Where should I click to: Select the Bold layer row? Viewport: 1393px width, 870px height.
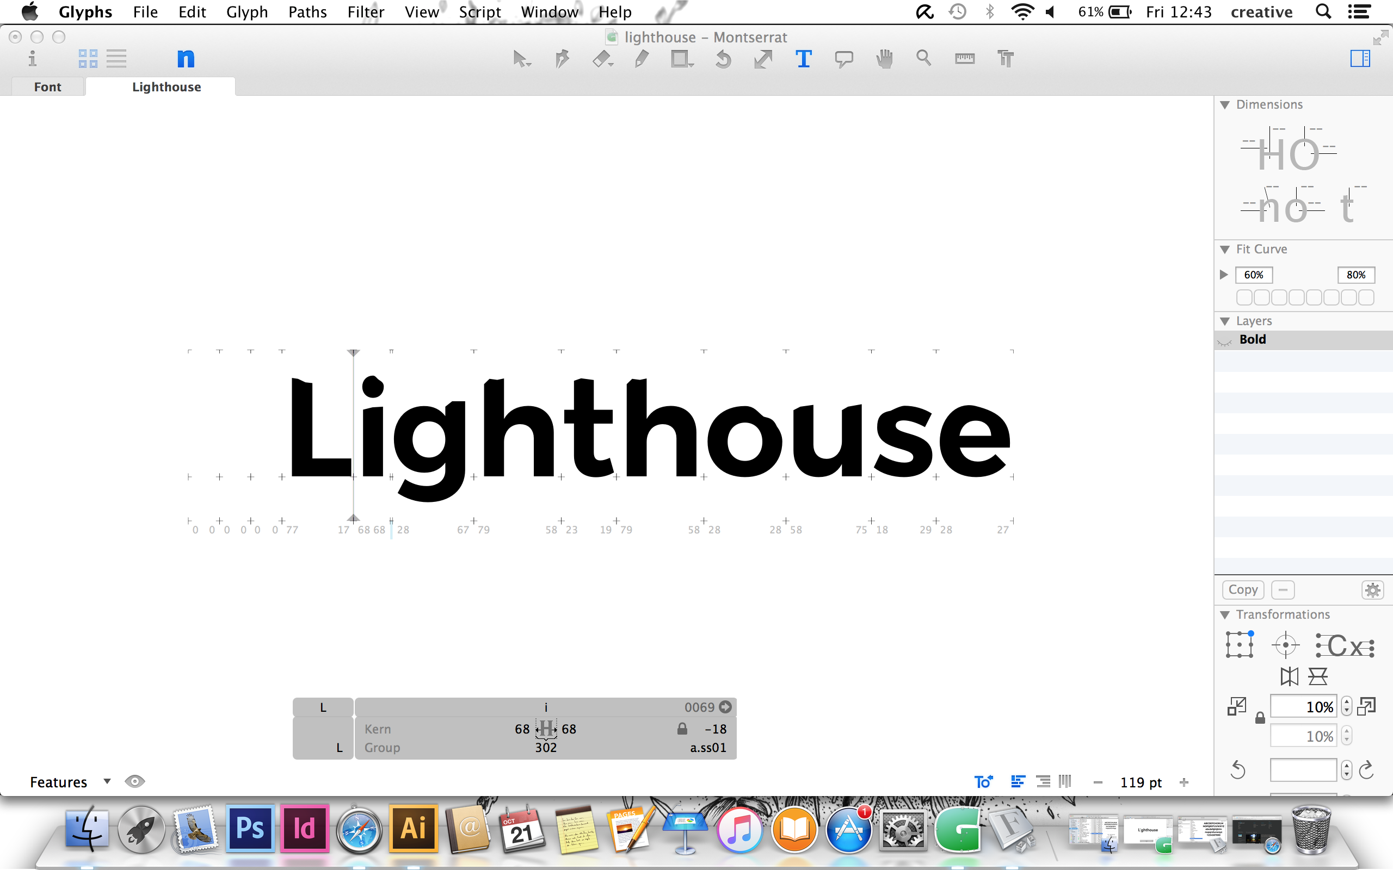[x=1304, y=339]
